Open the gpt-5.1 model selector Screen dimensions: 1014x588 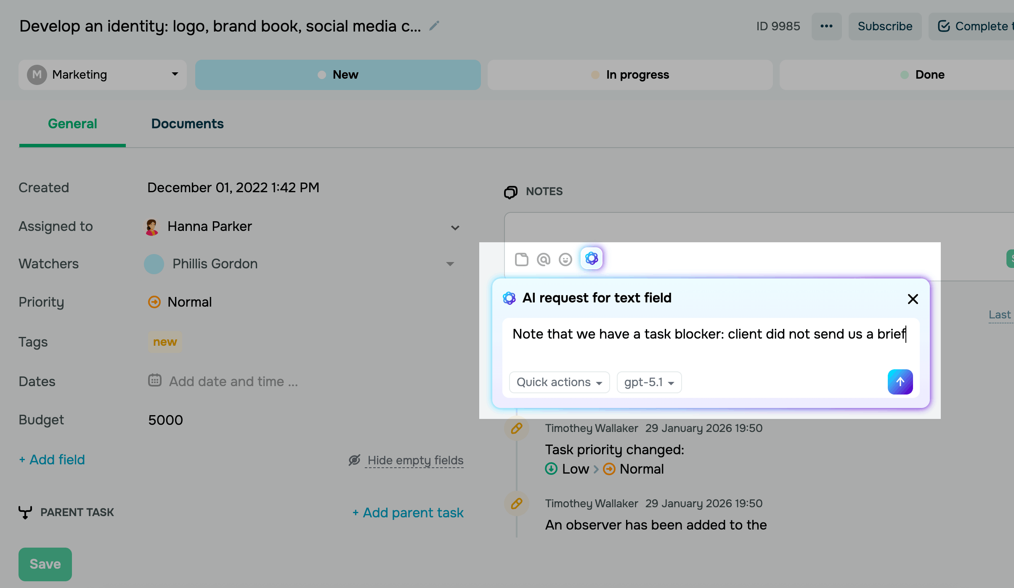[649, 382]
